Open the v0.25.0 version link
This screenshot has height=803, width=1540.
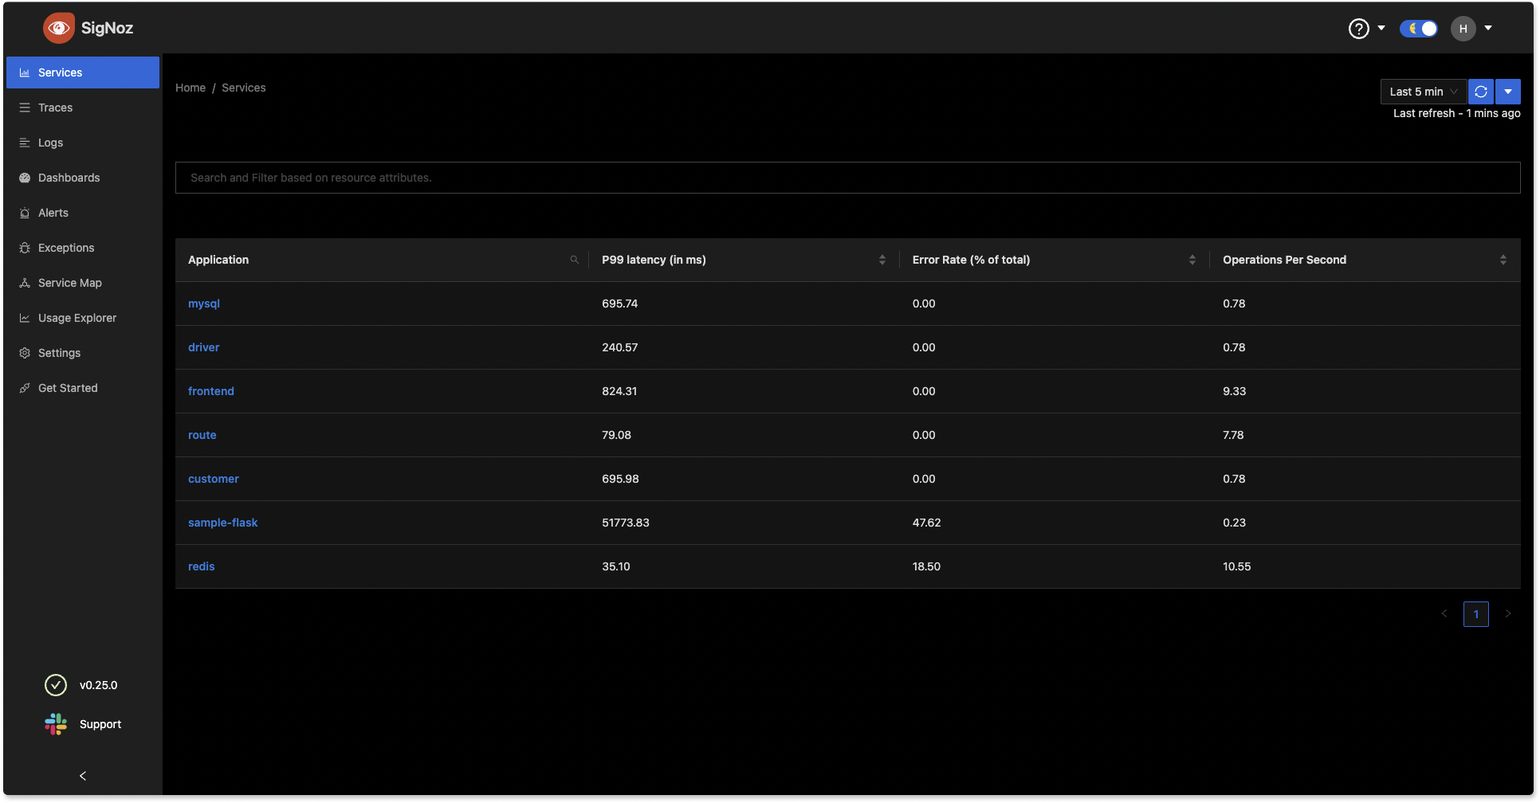[98, 685]
